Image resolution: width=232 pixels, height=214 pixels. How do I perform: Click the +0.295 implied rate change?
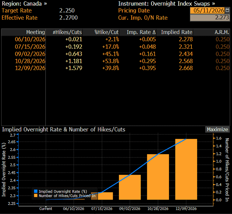(x=147, y=61)
